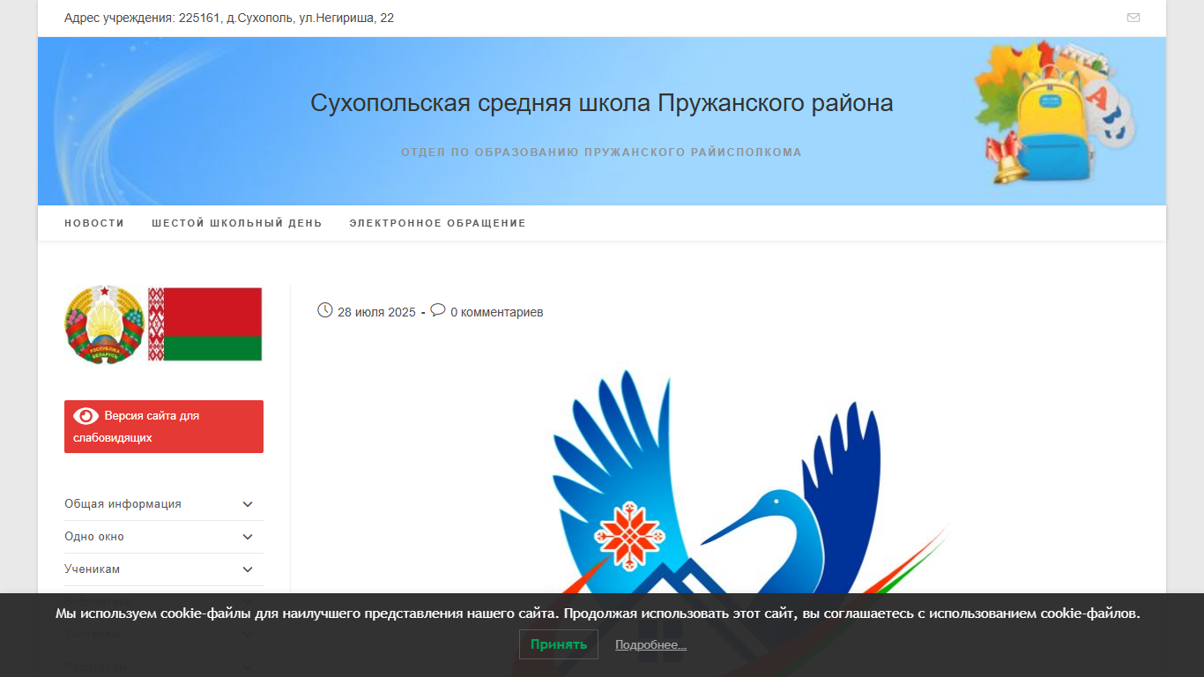Accept cookies with the Принять button
Viewport: 1204px width, 677px height.
tap(559, 644)
